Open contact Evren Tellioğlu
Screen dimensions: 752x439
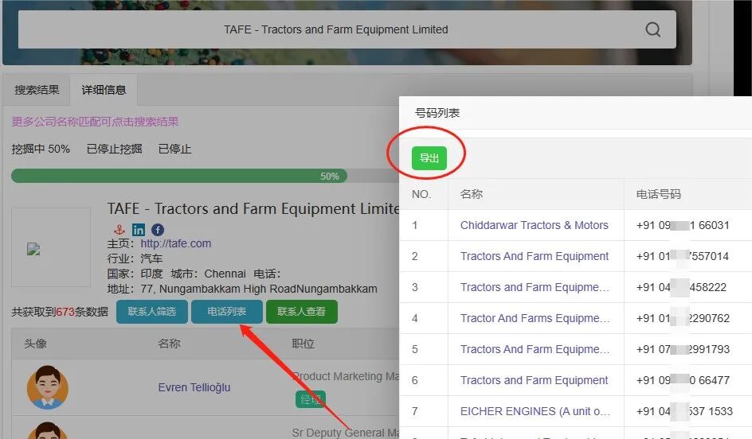click(x=194, y=387)
